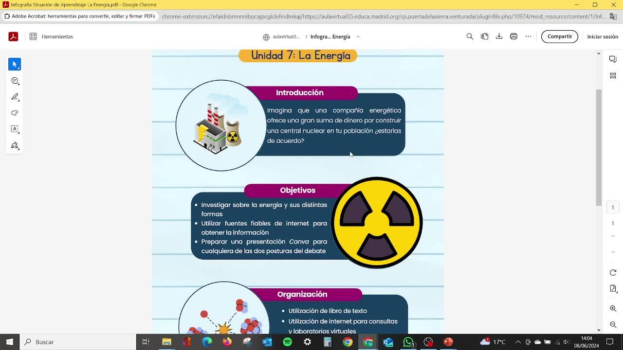The width and height of the screenshot is (623, 350).
Task: Open the fill and sign tool
Action: [15, 145]
